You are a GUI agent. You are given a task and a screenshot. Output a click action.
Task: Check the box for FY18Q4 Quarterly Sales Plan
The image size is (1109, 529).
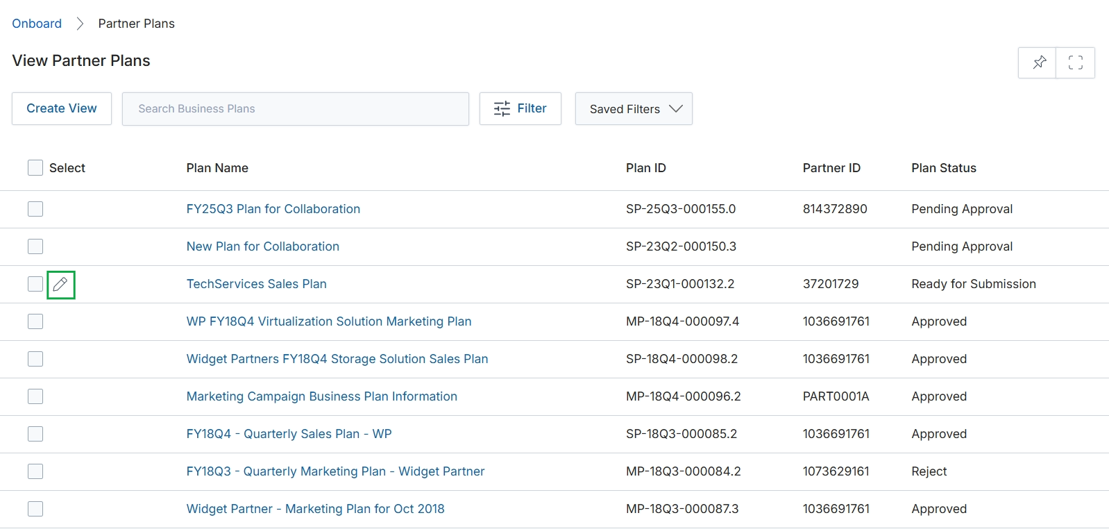point(35,434)
